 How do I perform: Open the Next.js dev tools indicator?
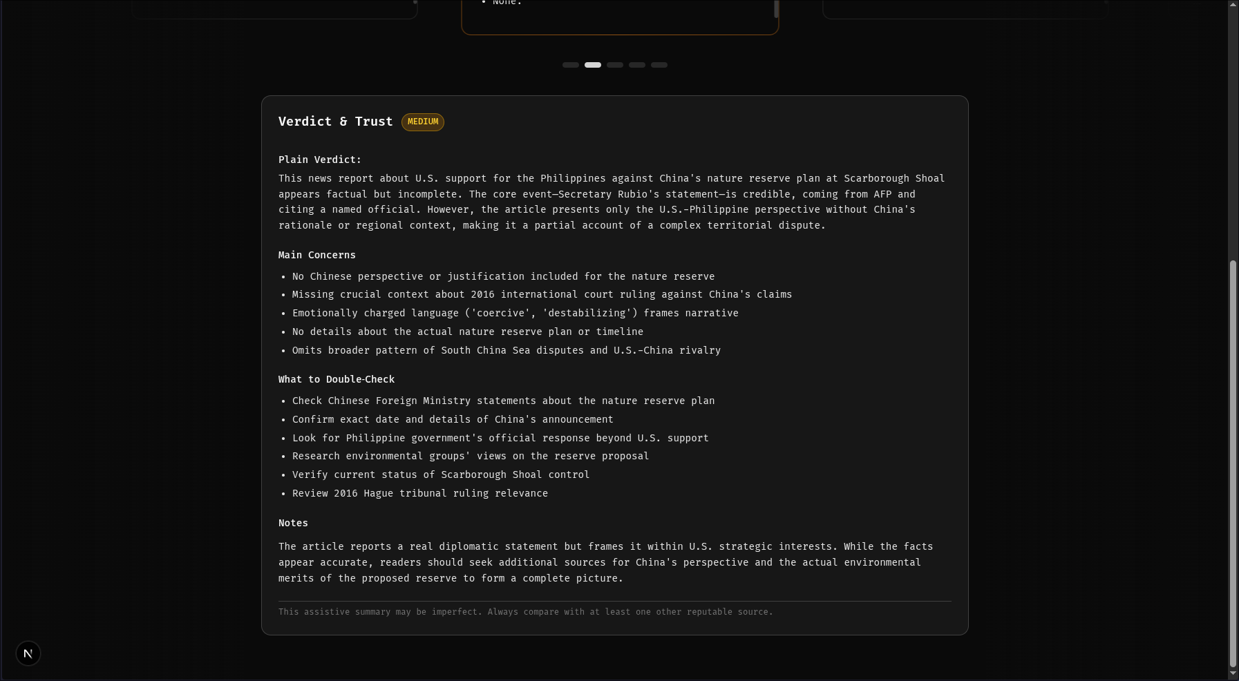click(28, 653)
